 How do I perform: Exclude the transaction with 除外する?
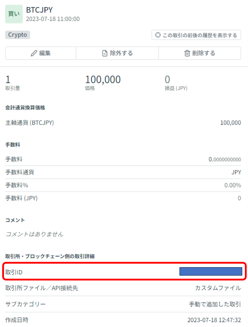[x=117, y=53]
